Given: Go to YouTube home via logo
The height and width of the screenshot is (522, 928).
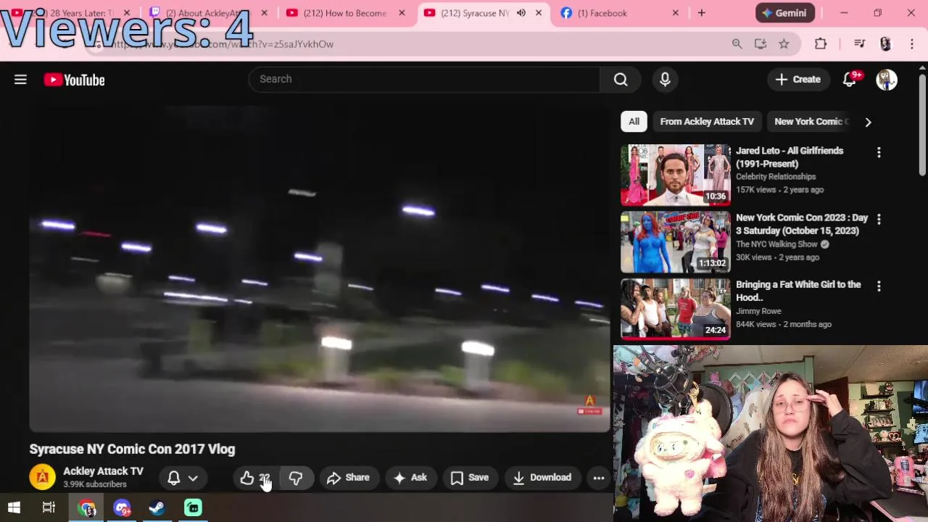Looking at the screenshot, I should (x=74, y=80).
